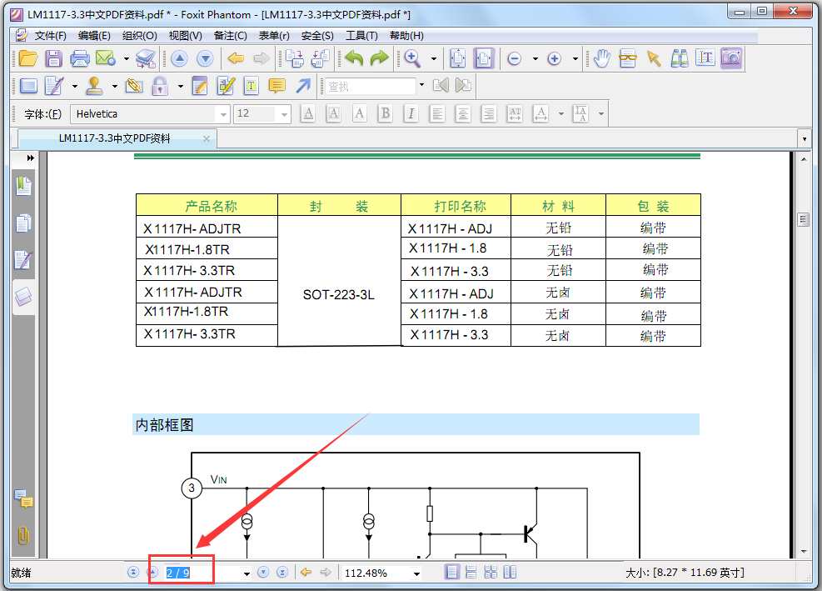
Task: Open the 视图(V) menu
Action: pos(185,36)
